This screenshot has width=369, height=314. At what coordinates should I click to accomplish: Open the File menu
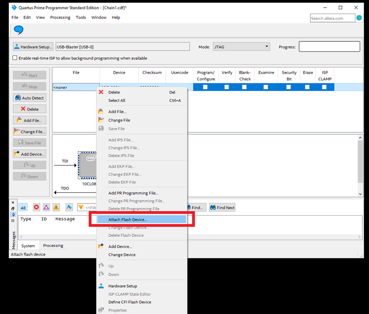tap(15, 17)
